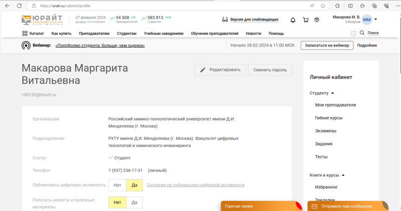View site info via the lock icon
The width and height of the screenshot is (401, 211).
tap(34, 5)
